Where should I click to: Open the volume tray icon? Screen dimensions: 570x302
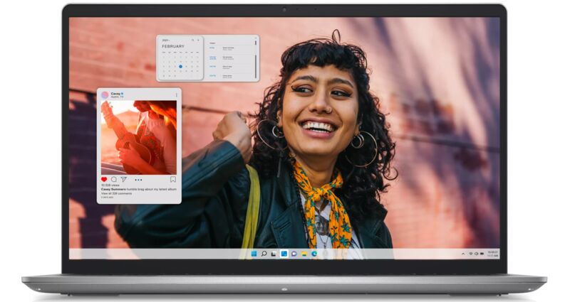coord(476,254)
